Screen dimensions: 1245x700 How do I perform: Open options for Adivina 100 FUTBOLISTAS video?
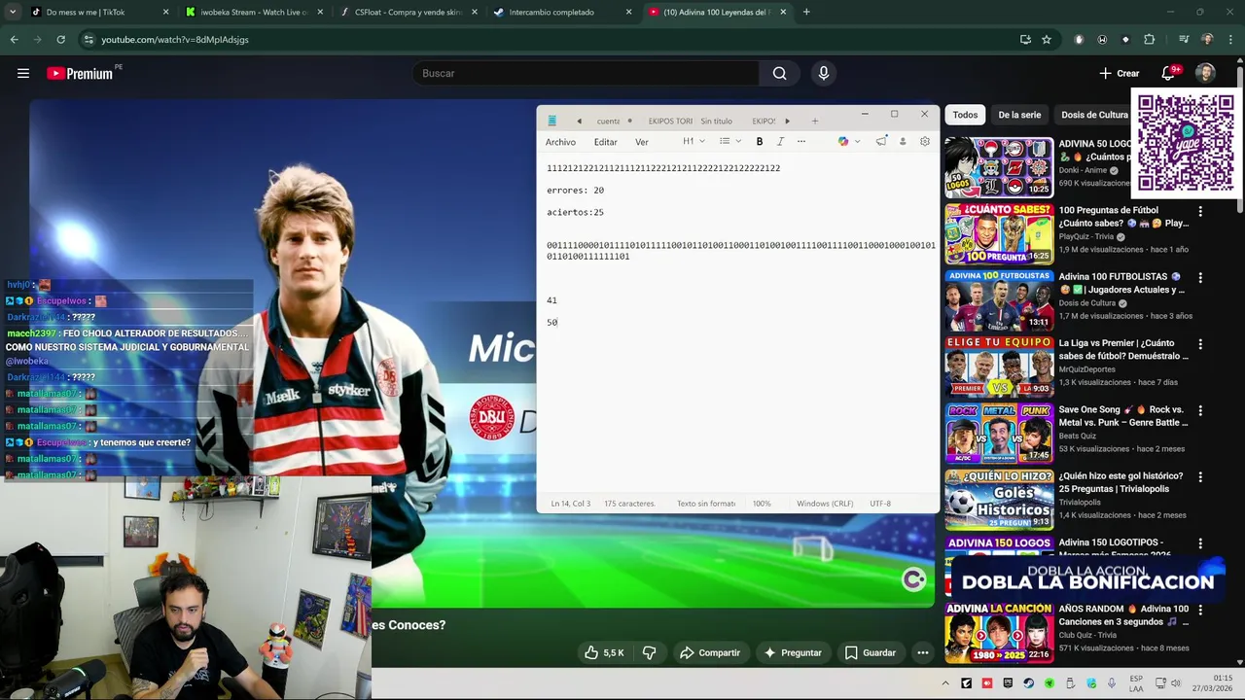coord(1200,277)
